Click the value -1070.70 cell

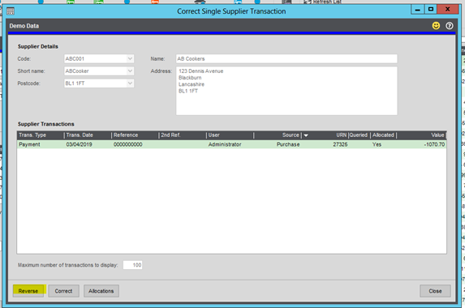(434, 144)
